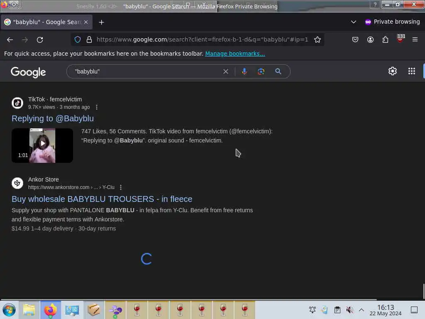Reload the current Google search page

pyautogui.click(x=40, y=40)
